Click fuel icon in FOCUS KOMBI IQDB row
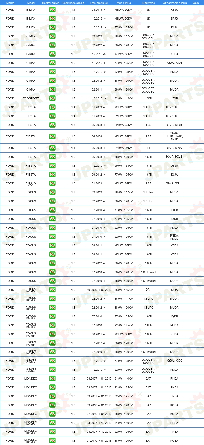 pyautogui.click(x=52, y=316)
